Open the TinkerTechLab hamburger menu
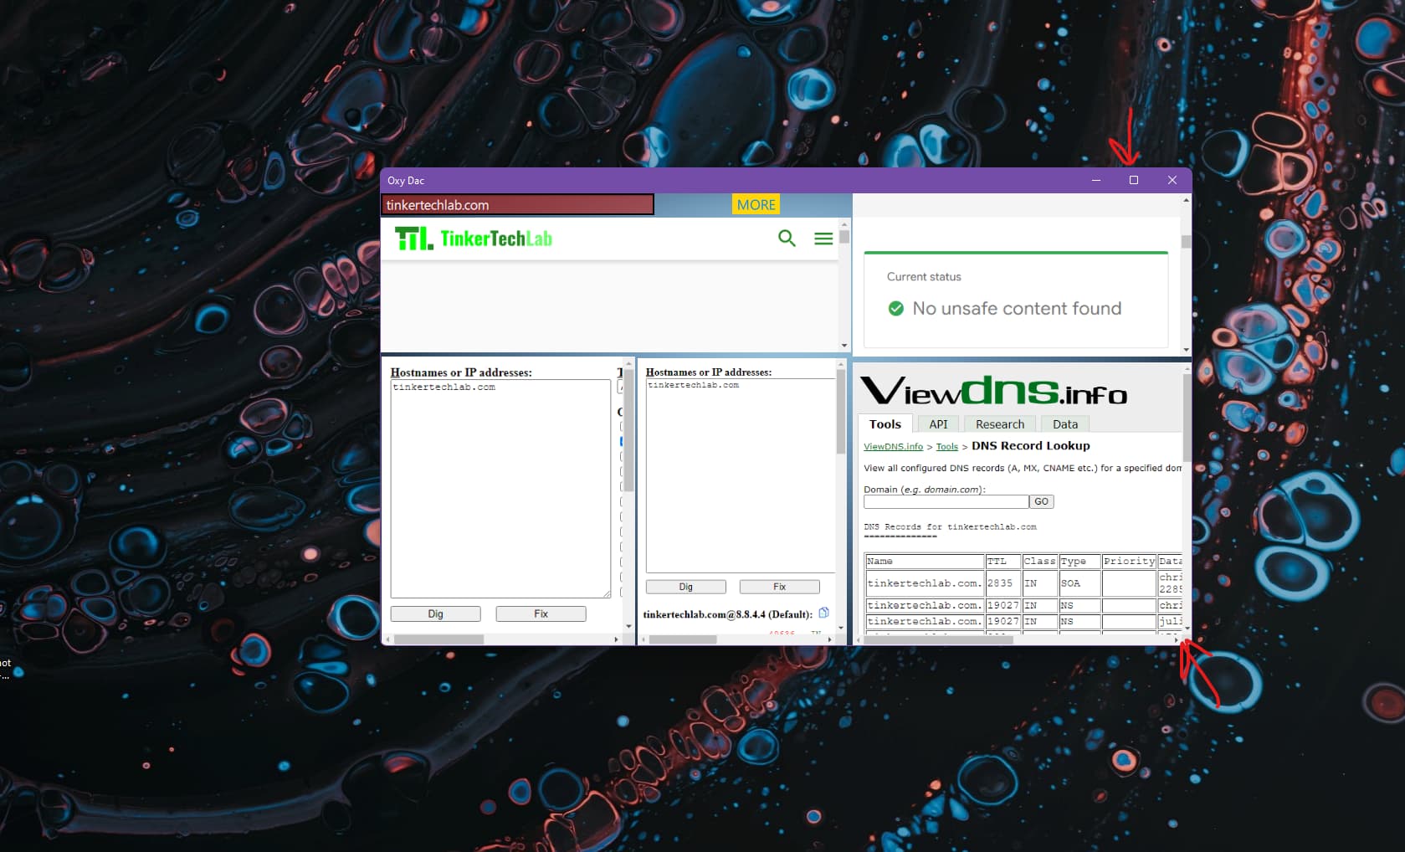Image resolution: width=1405 pixels, height=852 pixels. coord(823,239)
